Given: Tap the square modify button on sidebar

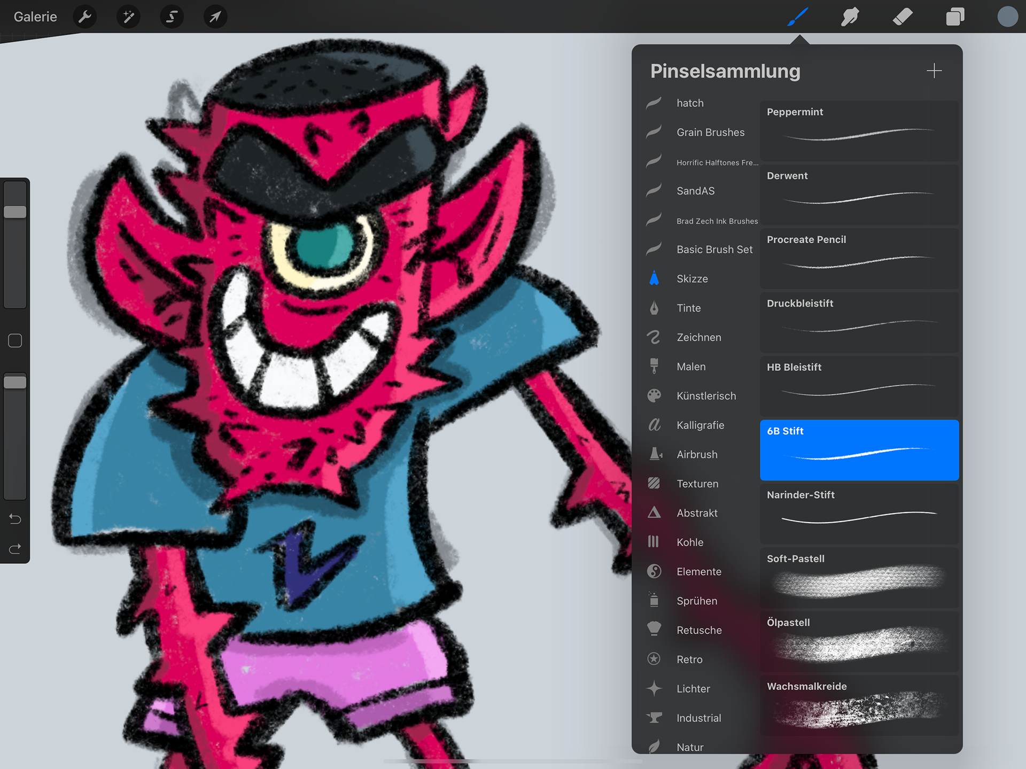Looking at the screenshot, I should coord(15,341).
